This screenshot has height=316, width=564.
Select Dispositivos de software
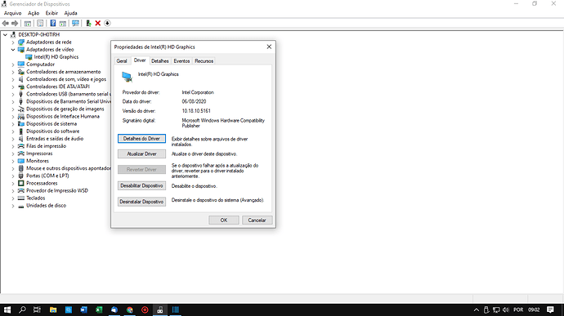click(x=52, y=131)
